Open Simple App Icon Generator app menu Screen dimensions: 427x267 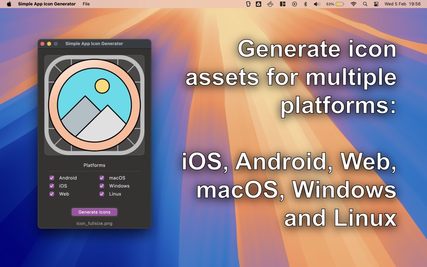tap(47, 4)
